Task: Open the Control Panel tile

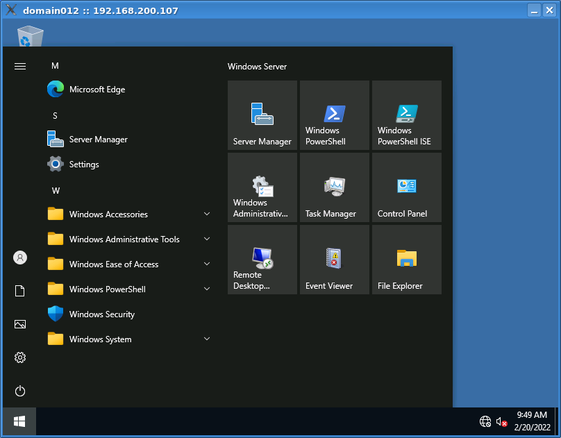Action: (407, 187)
